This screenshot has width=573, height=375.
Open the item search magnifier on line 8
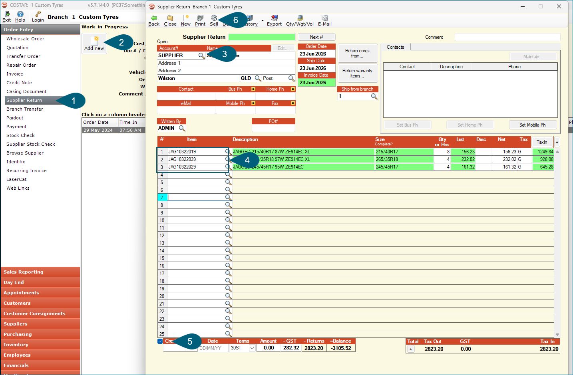(228, 205)
